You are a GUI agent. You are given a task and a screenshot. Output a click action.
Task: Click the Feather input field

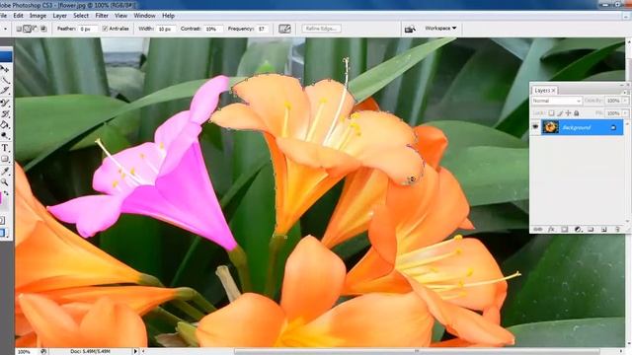(x=87, y=29)
